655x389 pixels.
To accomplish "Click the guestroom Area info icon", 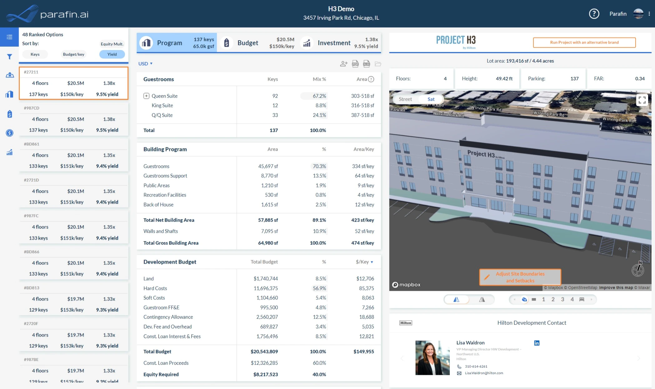I will coord(371,79).
